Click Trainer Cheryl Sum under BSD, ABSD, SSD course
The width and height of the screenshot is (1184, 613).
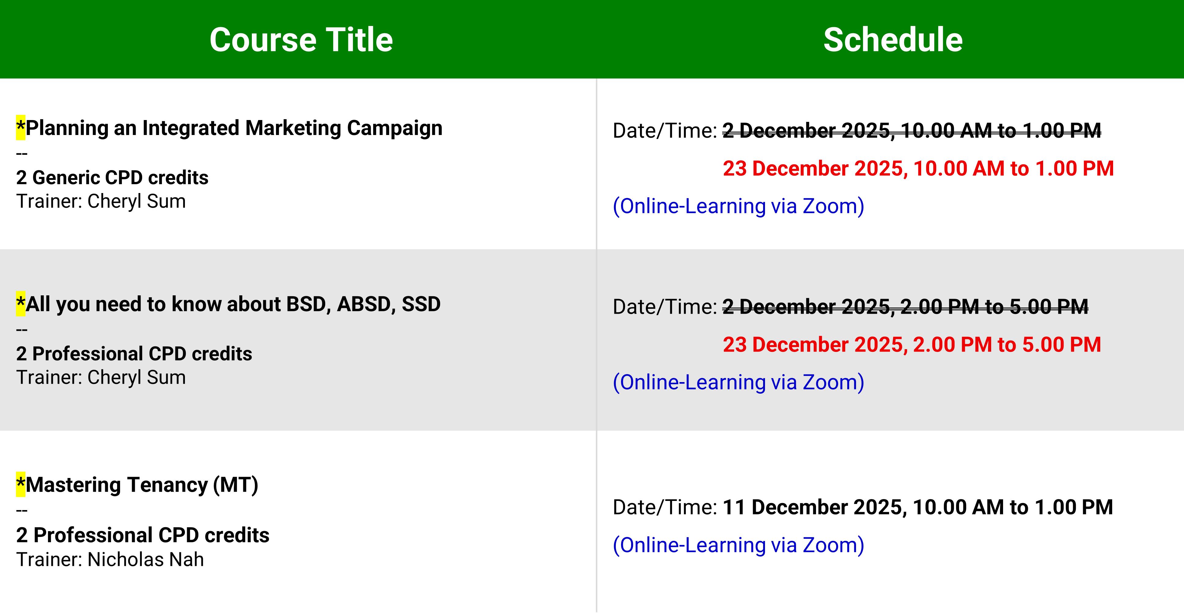pos(101,378)
